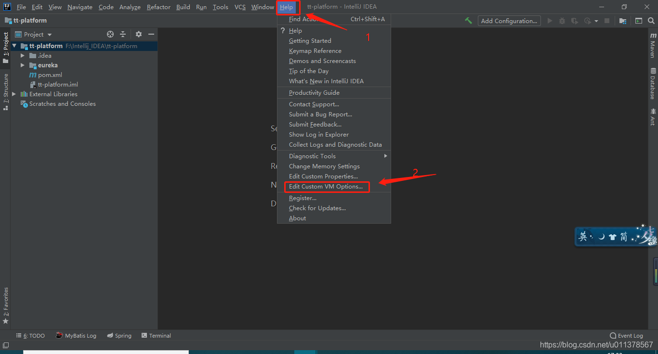This screenshot has width=658, height=354.
Task: Select About menu item
Action: pos(334,218)
